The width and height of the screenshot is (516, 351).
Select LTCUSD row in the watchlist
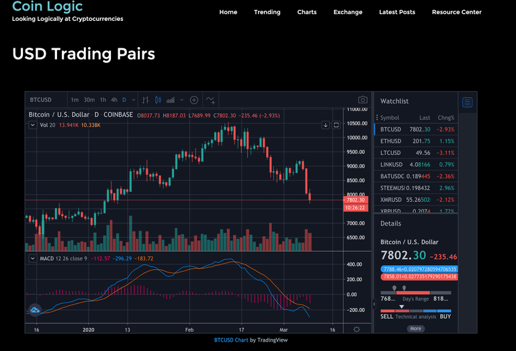coord(416,153)
